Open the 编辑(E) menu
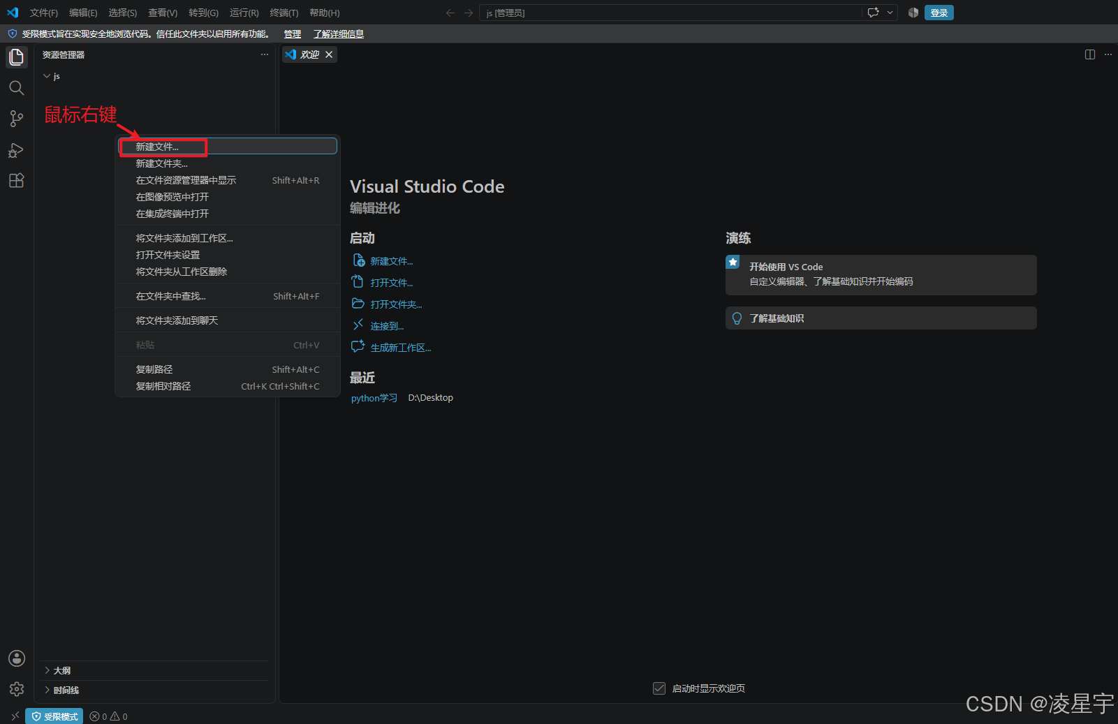Screen dimensions: 1118x724 point(83,13)
